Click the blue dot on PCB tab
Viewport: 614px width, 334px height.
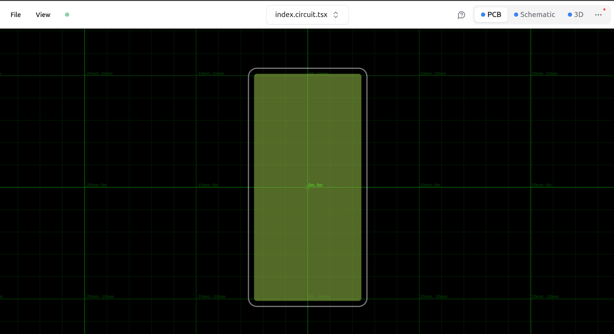(x=483, y=15)
